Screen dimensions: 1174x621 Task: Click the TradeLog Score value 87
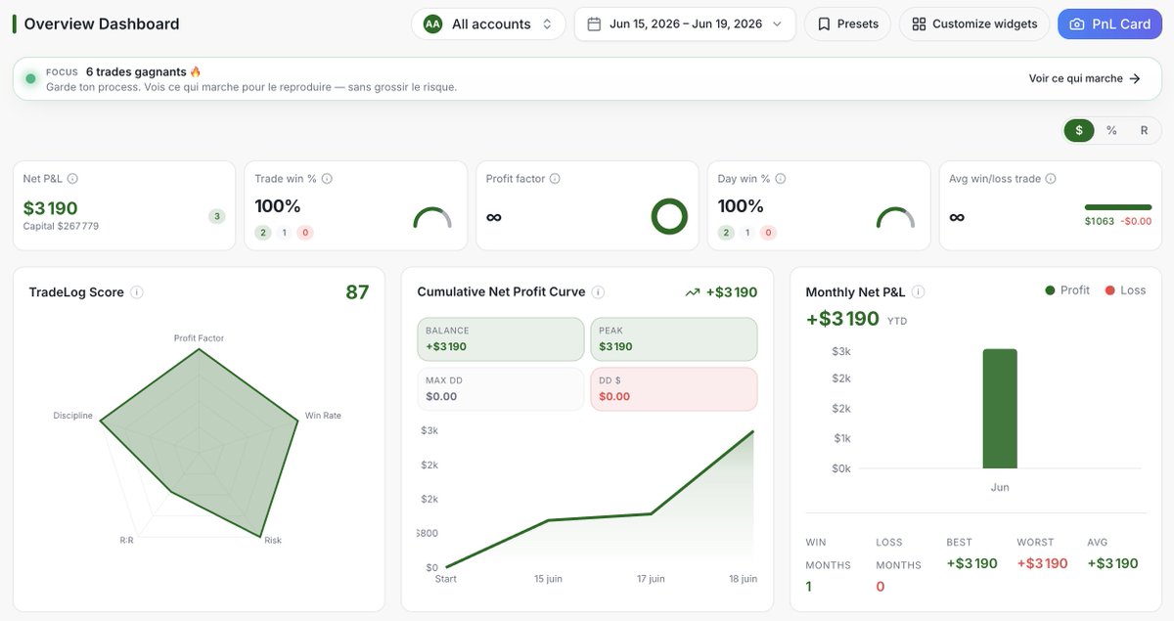click(x=357, y=292)
